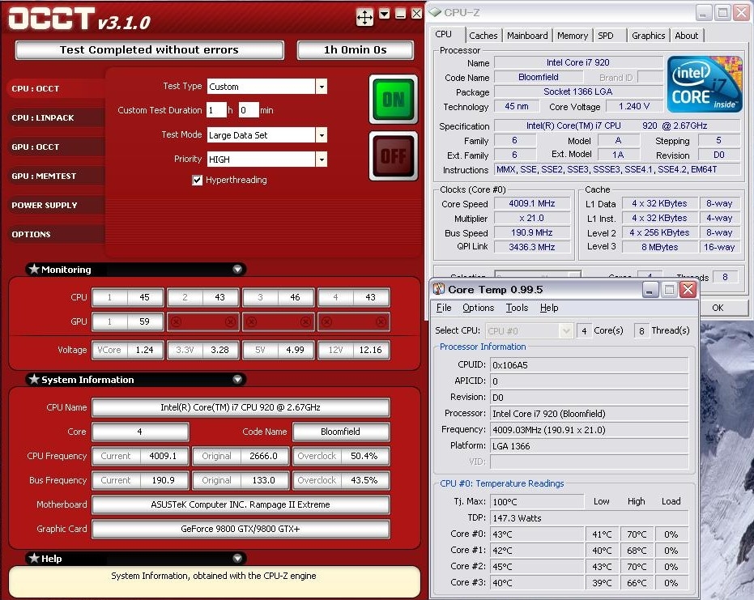Collapse the Help section arrow
This screenshot has height=600, width=754.
click(x=237, y=558)
